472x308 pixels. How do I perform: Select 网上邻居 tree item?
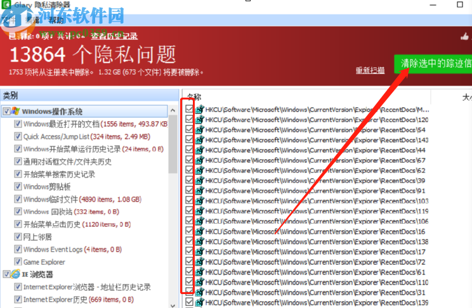click(x=37, y=237)
